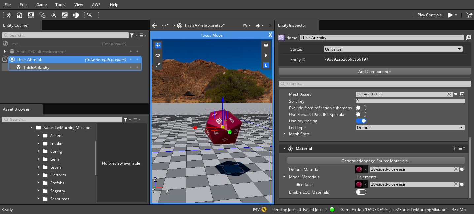
Task: Clear the 20-sided-dice Mesh Asset
Action: coord(449,94)
